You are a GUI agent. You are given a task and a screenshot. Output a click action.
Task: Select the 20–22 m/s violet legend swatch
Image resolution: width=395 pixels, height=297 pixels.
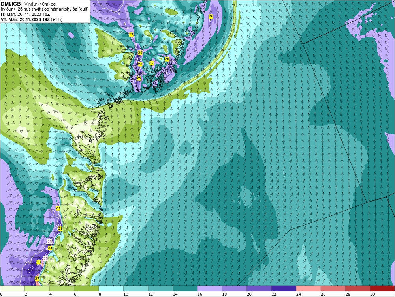click(259, 288)
